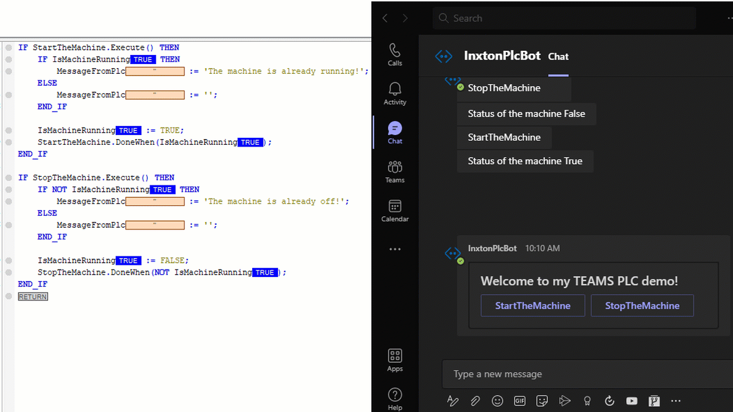Open the Praise badge icon
This screenshot has height=412, width=733.
[587, 401]
